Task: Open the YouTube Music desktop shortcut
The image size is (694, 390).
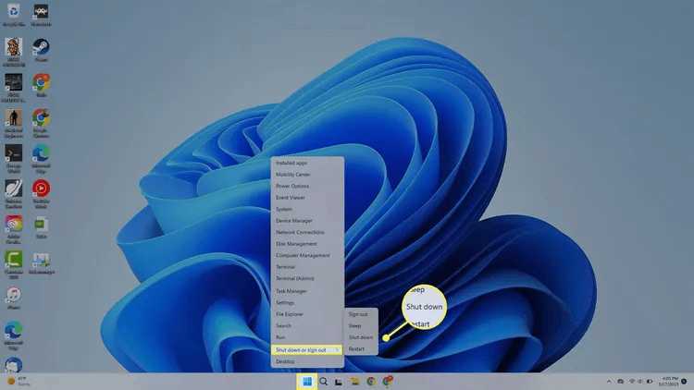Action: point(41,189)
